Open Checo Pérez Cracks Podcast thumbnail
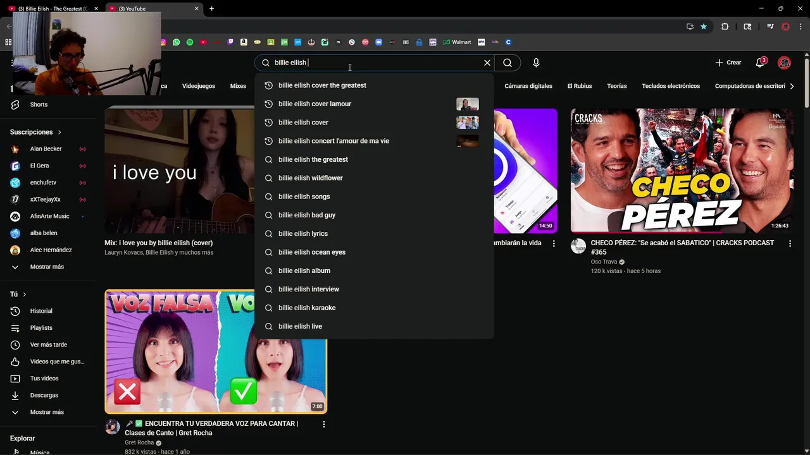 [682, 171]
